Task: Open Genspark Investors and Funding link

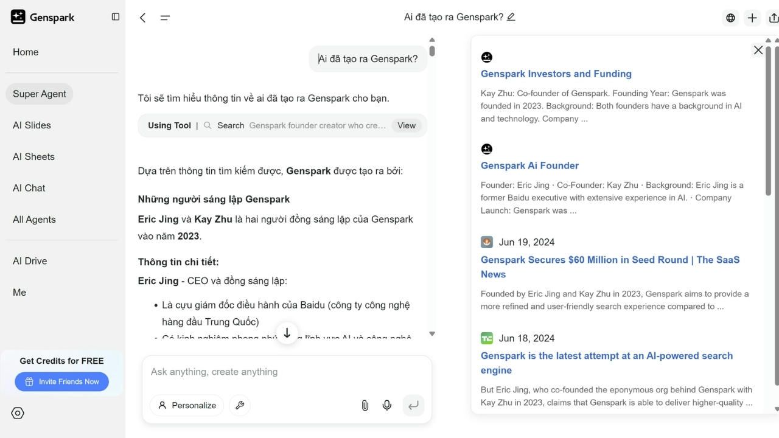Action: 556,74
